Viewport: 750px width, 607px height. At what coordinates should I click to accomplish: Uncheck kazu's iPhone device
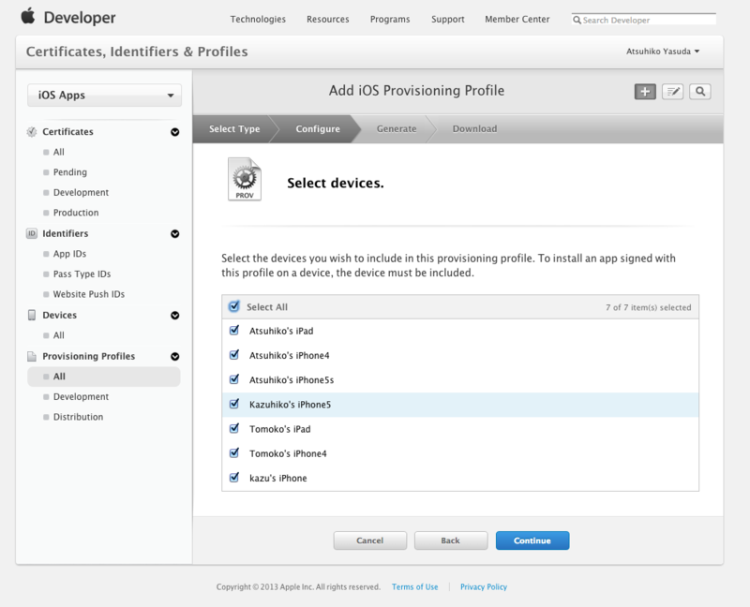tap(233, 477)
